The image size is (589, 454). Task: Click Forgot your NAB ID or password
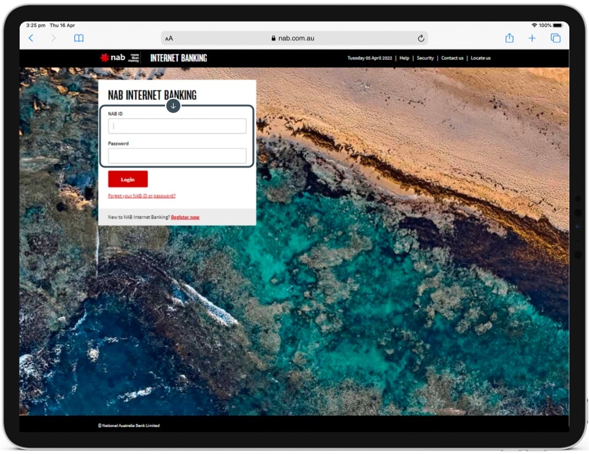click(x=142, y=196)
